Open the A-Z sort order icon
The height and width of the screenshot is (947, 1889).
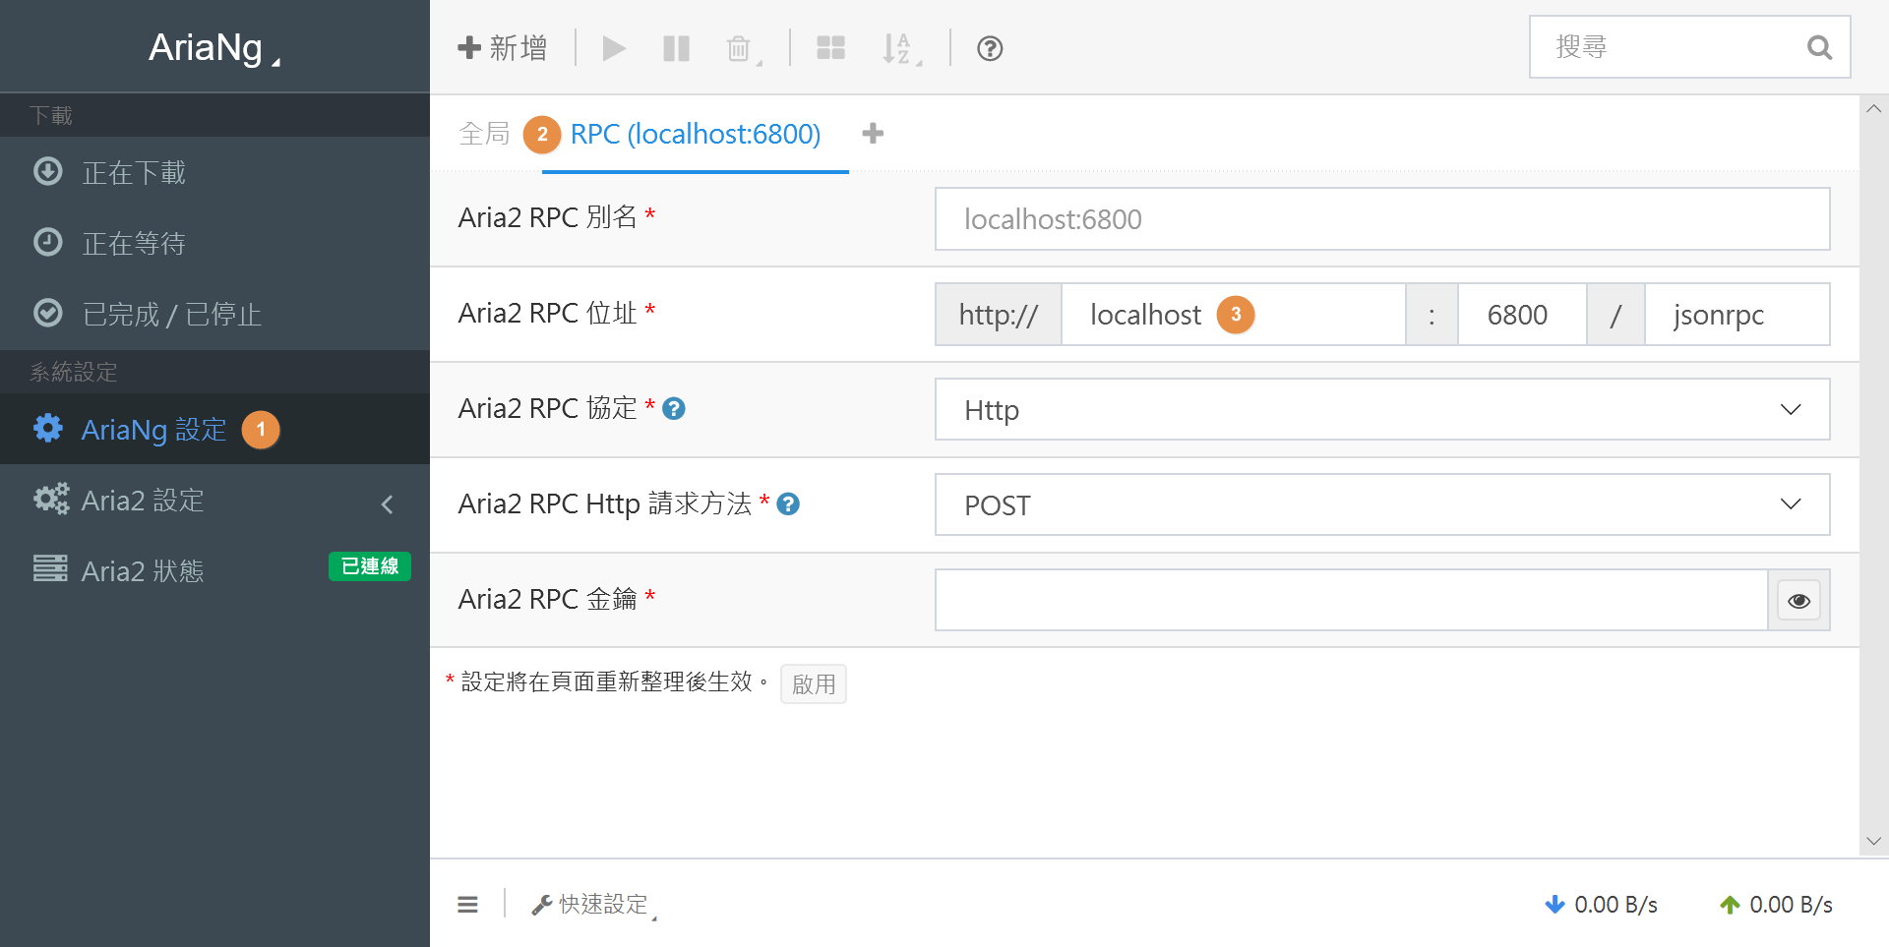tap(898, 48)
